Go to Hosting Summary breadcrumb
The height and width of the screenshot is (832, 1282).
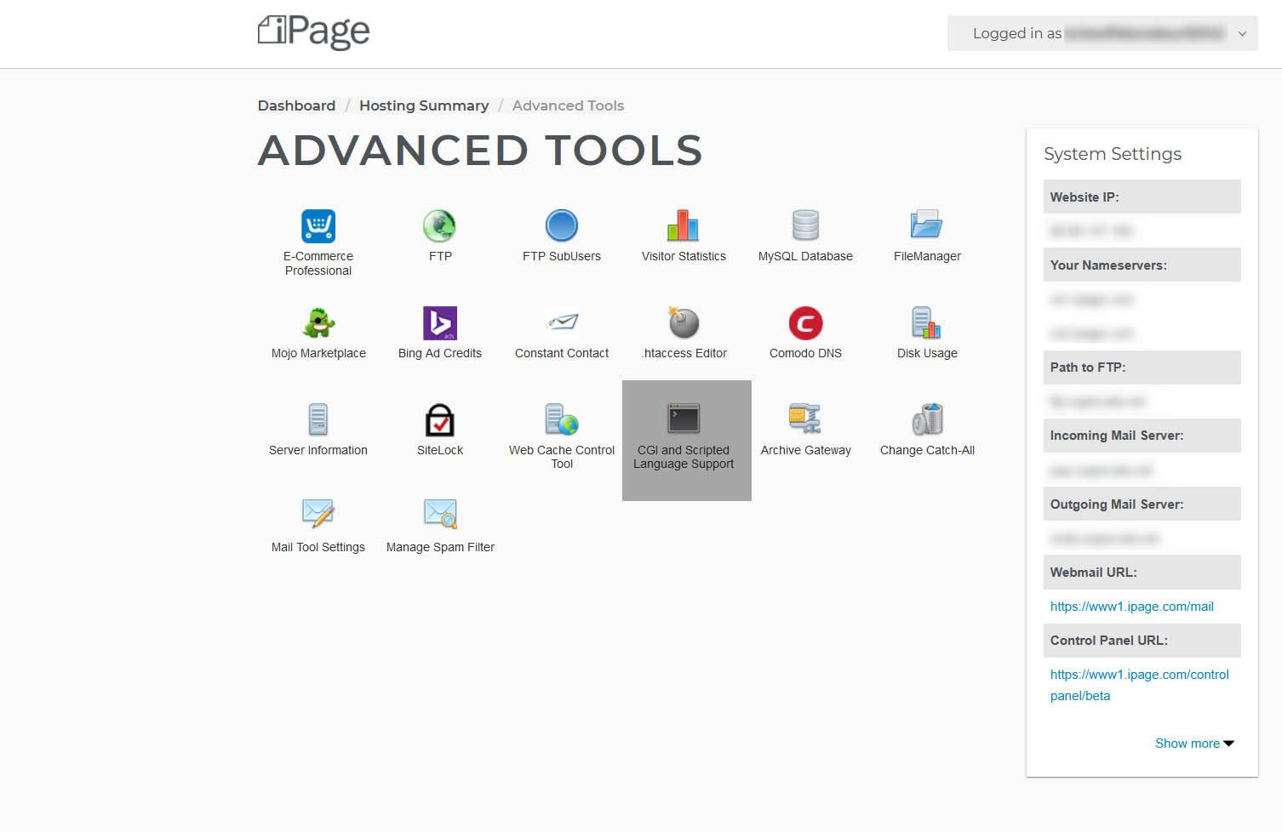pyautogui.click(x=424, y=105)
